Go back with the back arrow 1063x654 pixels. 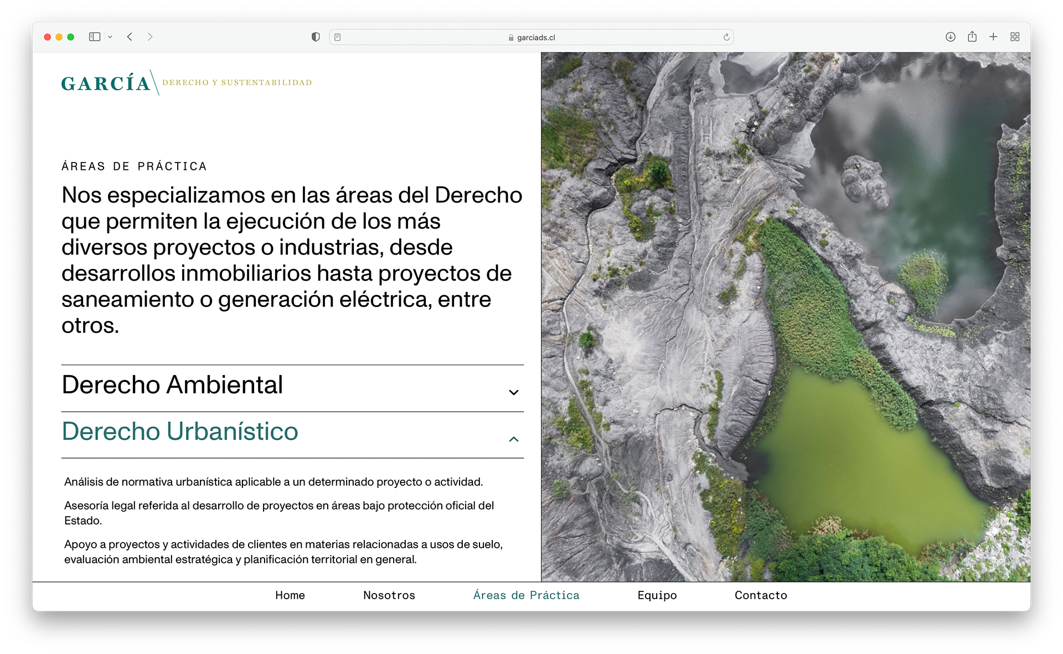[x=130, y=37]
